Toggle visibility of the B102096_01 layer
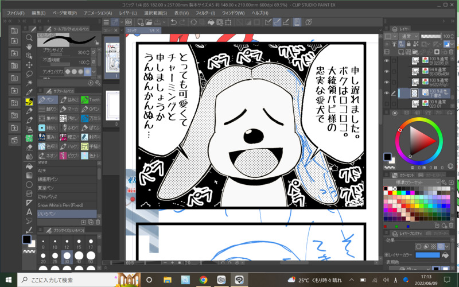 387,61
